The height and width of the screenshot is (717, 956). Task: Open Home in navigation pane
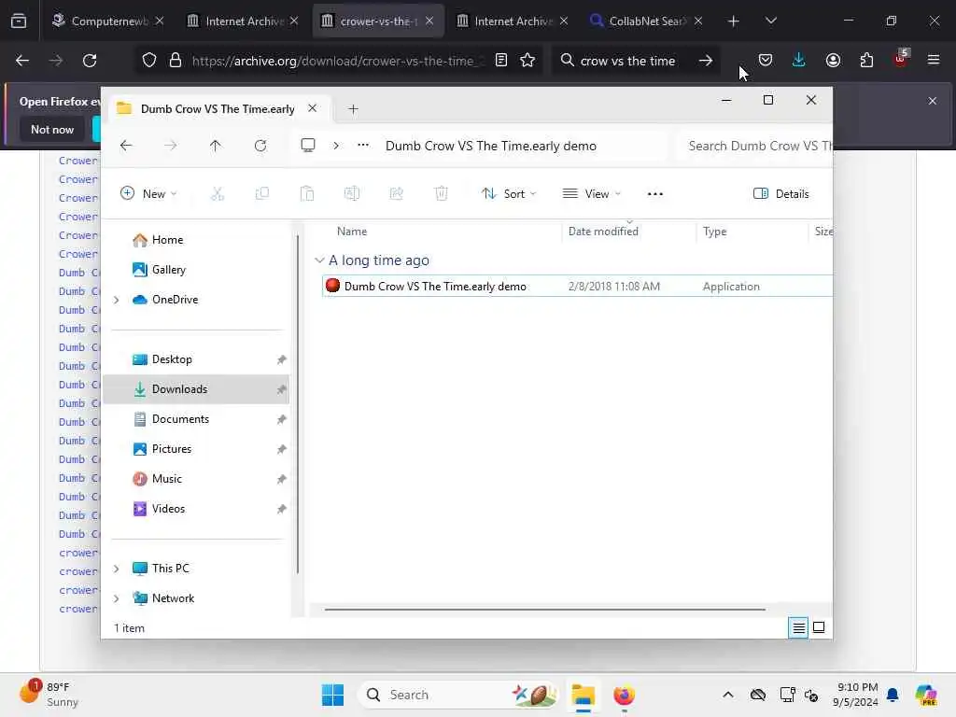[167, 240]
